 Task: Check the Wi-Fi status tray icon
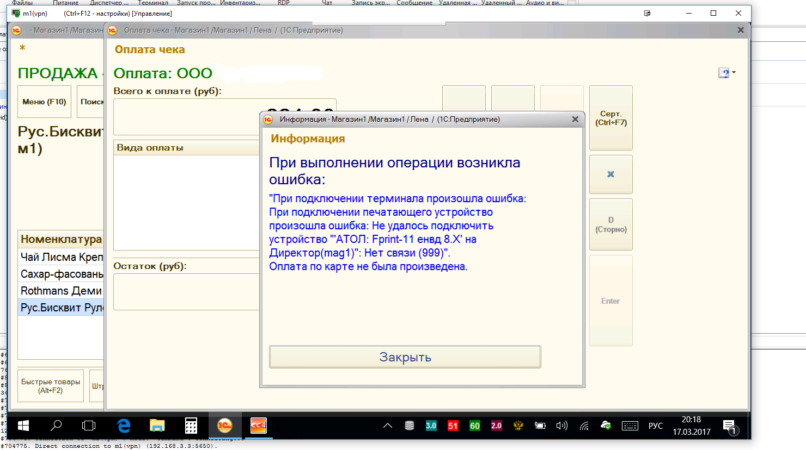point(583,426)
